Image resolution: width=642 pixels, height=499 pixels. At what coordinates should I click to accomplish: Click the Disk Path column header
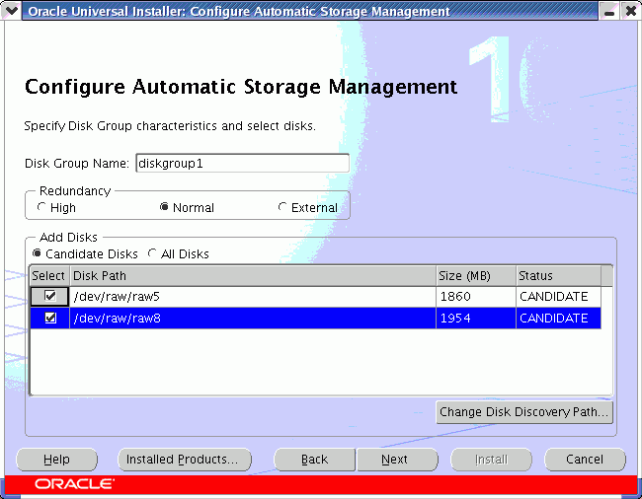coord(252,275)
